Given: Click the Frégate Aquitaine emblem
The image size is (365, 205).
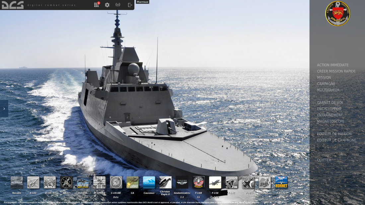Looking at the screenshot, I should pos(337,14).
